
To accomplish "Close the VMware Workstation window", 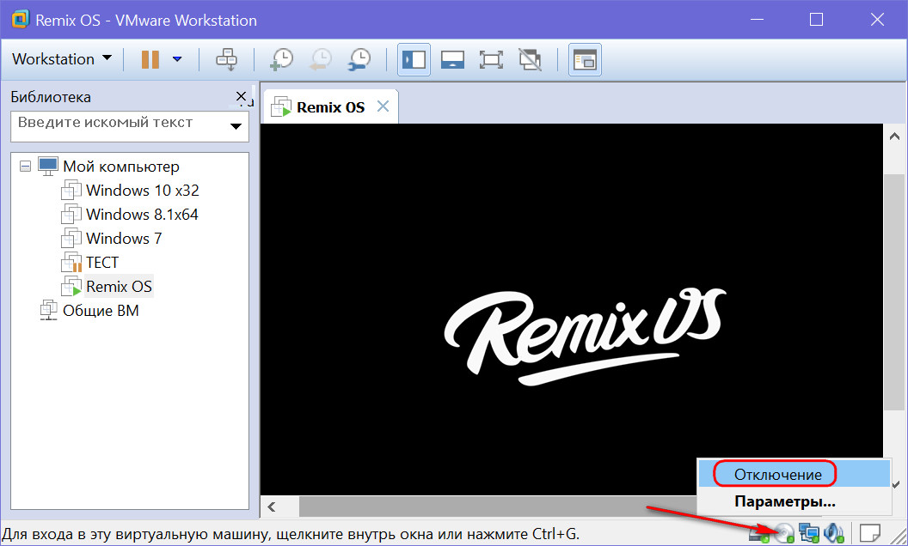I will 877,20.
